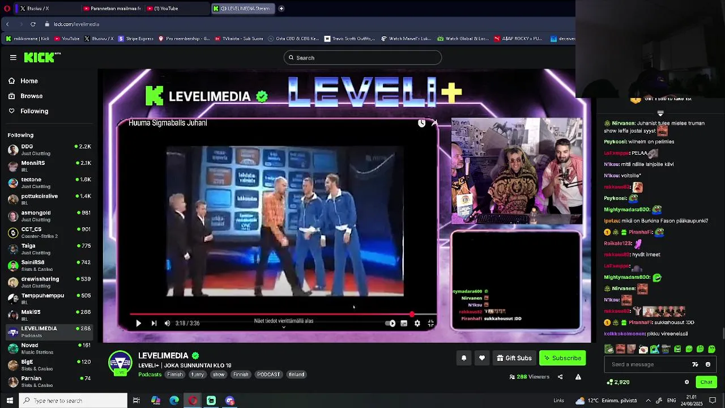This screenshot has width=725, height=408.
Task: Click the 12°C weather widget
Action: point(605,401)
